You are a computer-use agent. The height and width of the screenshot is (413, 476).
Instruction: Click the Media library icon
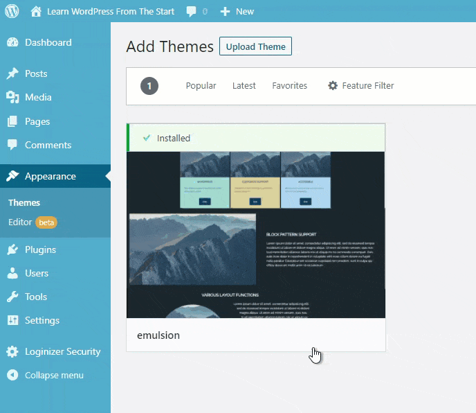pyautogui.click(x=12, y=97)
